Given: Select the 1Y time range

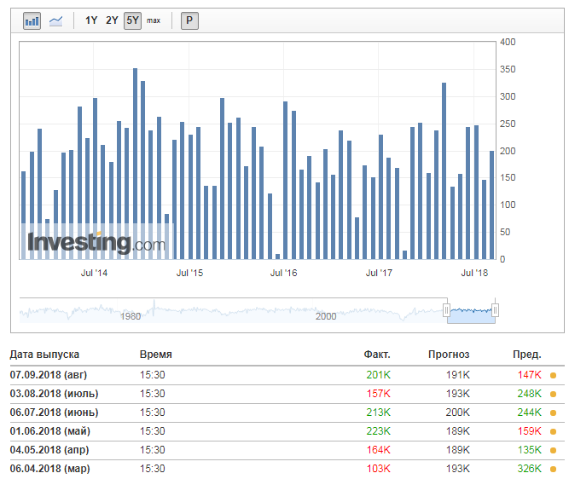Looking at the screenshot, I should 91,20.
